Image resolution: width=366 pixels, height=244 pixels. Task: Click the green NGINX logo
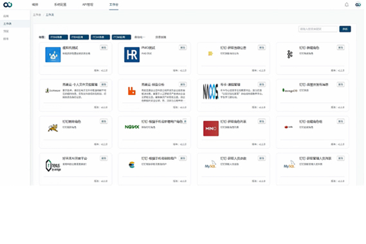click(132, 127)
